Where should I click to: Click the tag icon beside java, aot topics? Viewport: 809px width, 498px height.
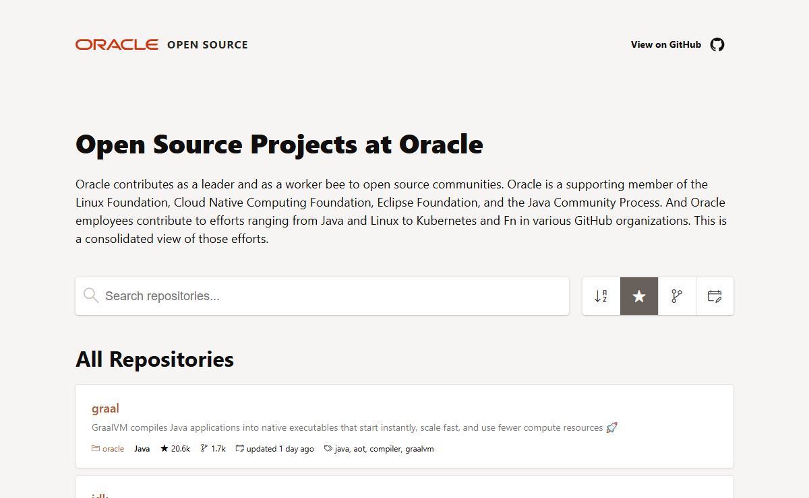[x=328, y=448]
